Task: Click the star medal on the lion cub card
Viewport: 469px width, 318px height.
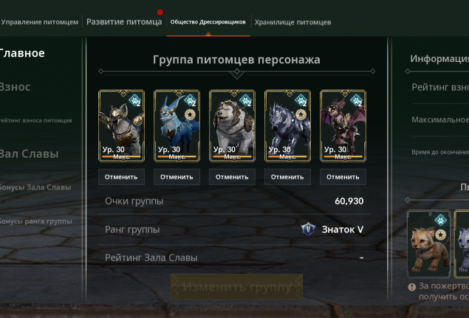Action: (x=441, y=235)
